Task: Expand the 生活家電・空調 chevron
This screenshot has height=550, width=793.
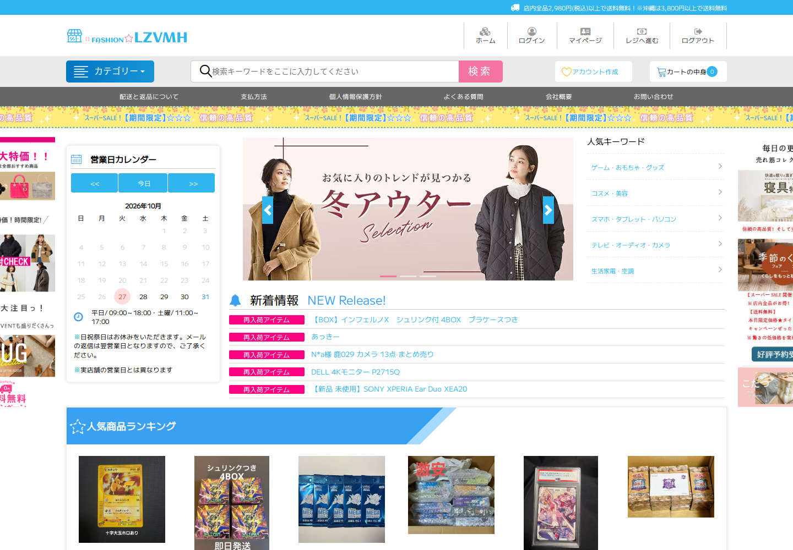Action: pyautogui.click(x=720, y=269)
